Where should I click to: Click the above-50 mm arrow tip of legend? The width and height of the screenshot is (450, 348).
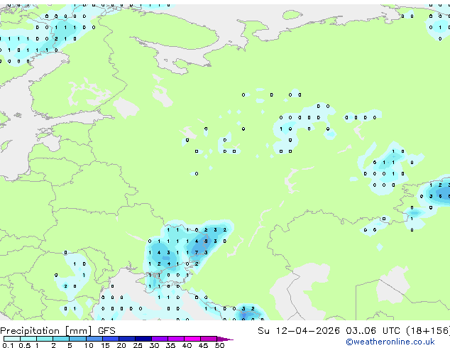point(225,339)
